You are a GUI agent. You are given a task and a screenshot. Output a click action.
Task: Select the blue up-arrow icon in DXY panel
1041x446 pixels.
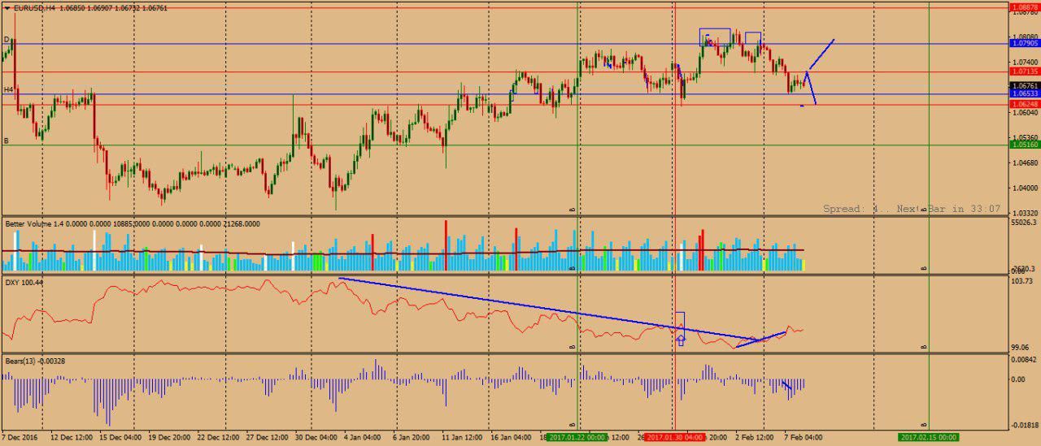click(681, 340)
